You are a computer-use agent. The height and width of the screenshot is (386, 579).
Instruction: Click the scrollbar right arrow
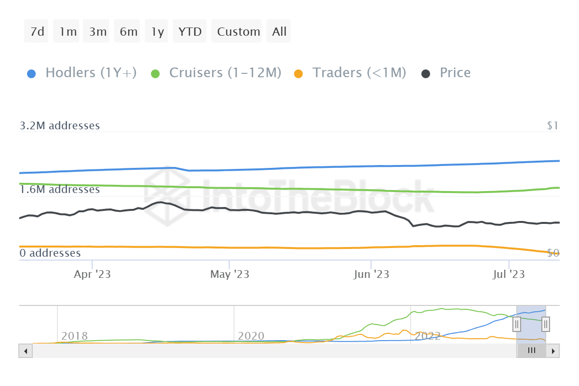click(553, 351)
